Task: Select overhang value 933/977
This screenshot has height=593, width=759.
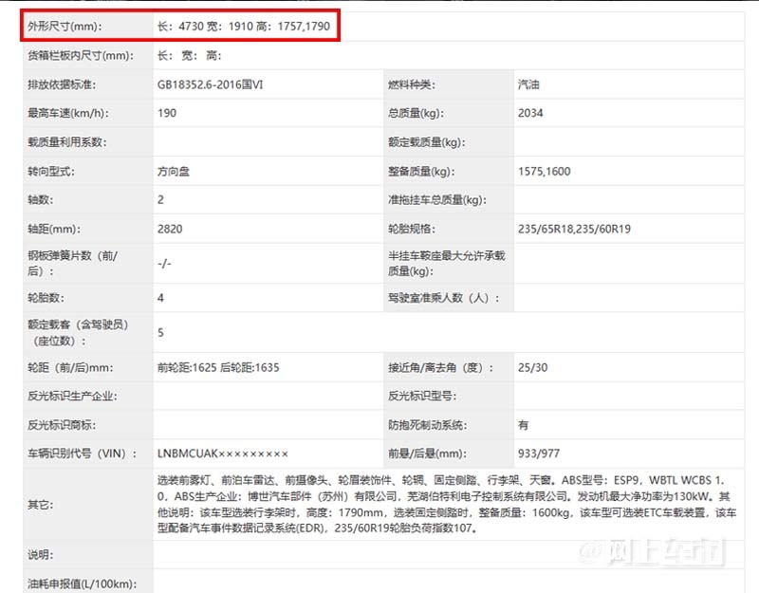Action: 538,454
